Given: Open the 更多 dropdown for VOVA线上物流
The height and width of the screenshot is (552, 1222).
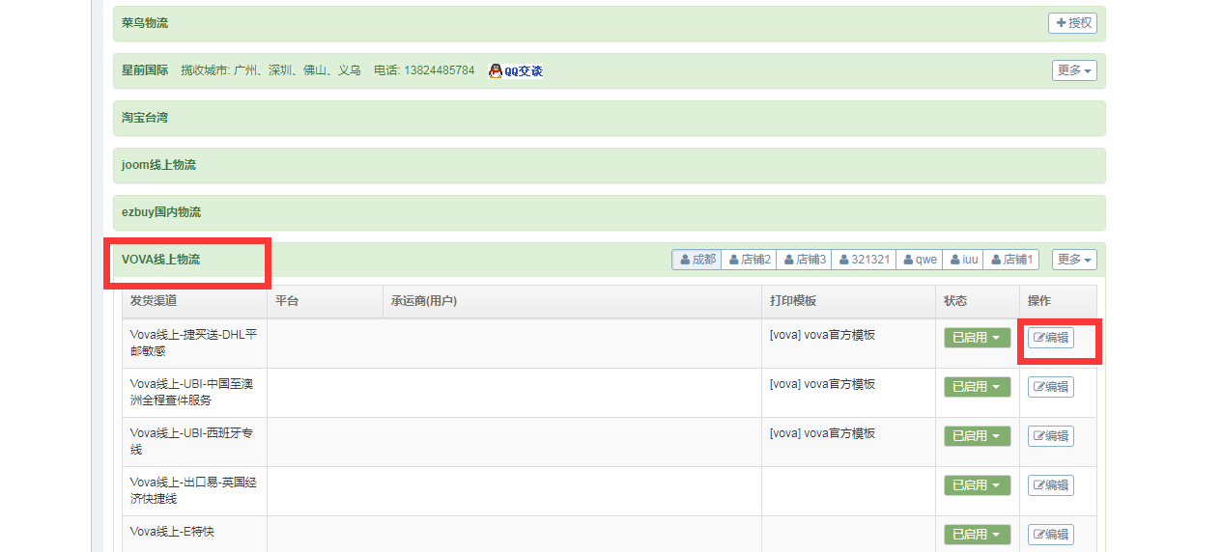Looking at the screenshot, I should coord(1074,260).
